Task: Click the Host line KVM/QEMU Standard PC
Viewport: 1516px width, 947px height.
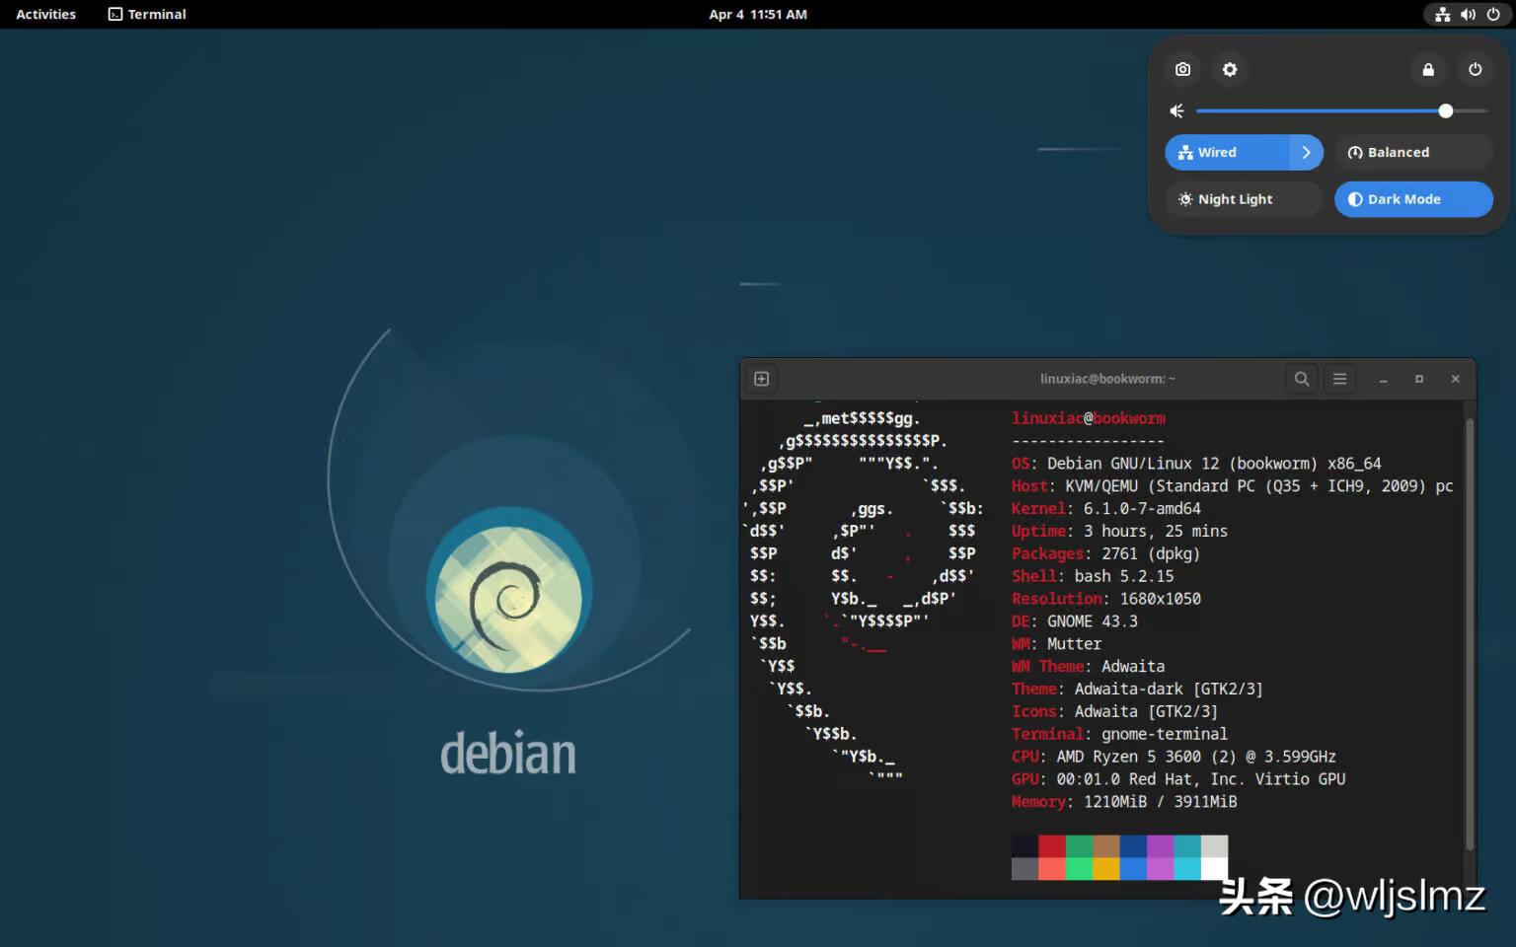Action: (x=1232, y=486)
